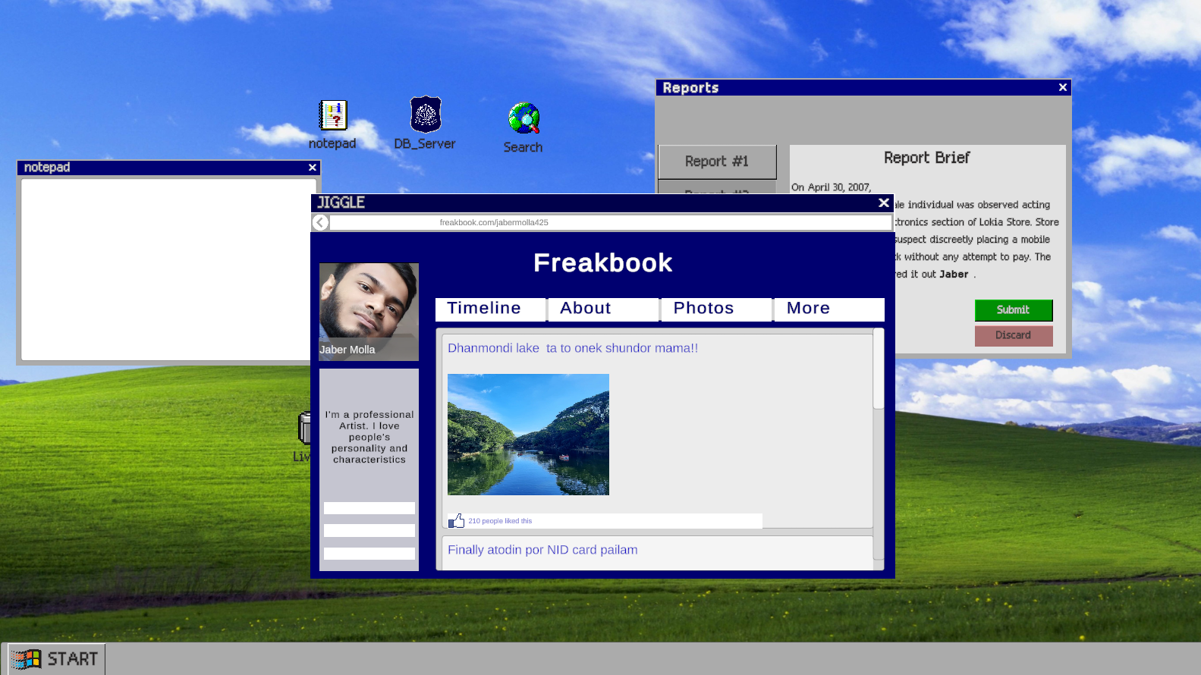Click inside the notepad text area
The image size is (1201, 675).
[168, 269]
